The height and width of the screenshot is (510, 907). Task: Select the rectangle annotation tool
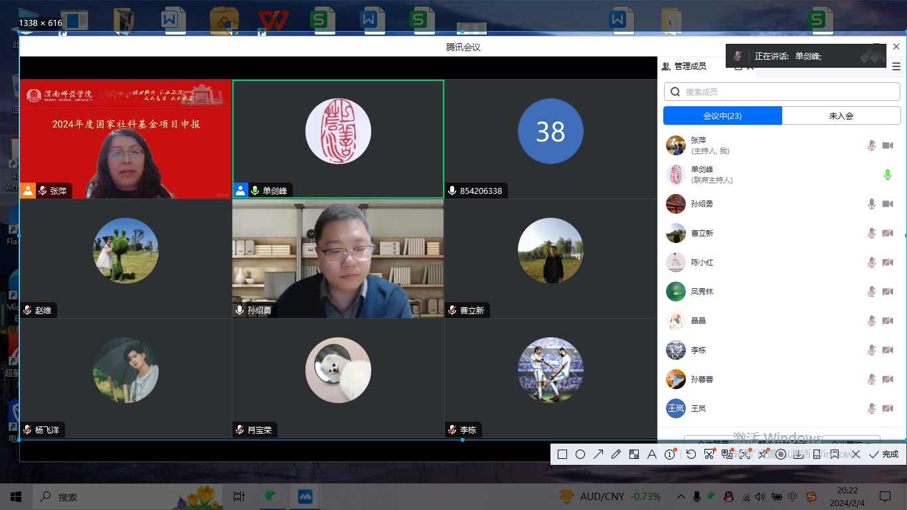coord(562,454)
